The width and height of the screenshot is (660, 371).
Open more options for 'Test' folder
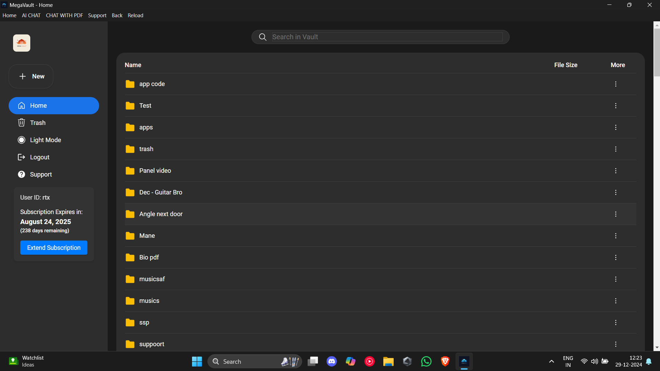tap(615, 106)
